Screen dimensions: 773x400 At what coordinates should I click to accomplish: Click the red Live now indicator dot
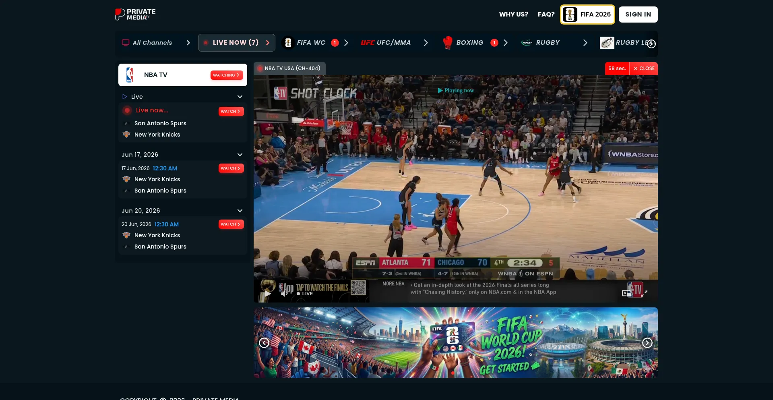pos(127,110)
